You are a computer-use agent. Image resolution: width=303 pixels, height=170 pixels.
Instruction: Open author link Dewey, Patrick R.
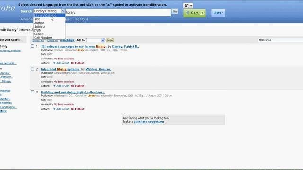[125, 46]
